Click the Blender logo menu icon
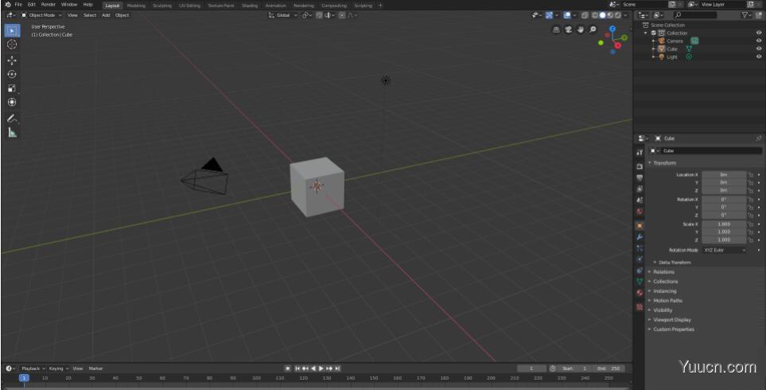Image resolution: width=766 pixels, height=390 pixels. pos(7,5)
